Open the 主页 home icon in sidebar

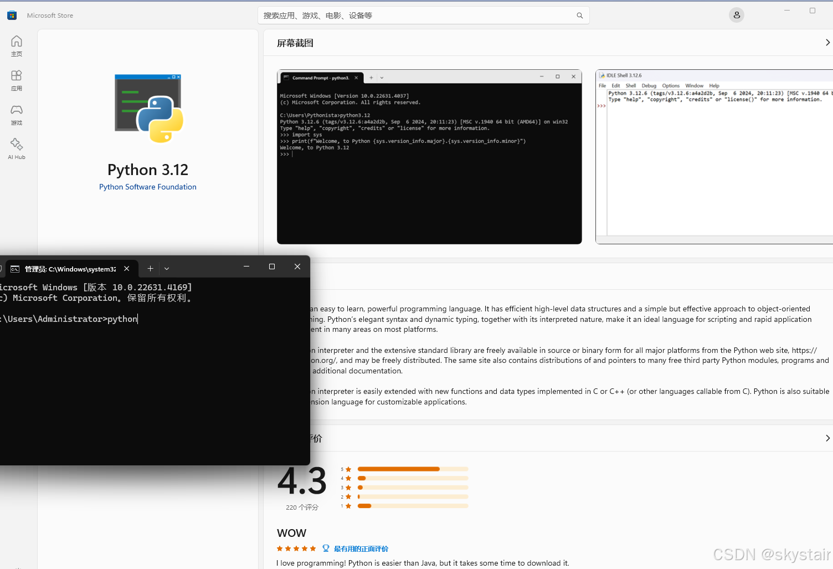pyautogui.click(x=16, y=44)
